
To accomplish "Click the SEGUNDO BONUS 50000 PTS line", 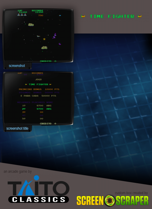I will pyautogui.click(x=39, y=93).
